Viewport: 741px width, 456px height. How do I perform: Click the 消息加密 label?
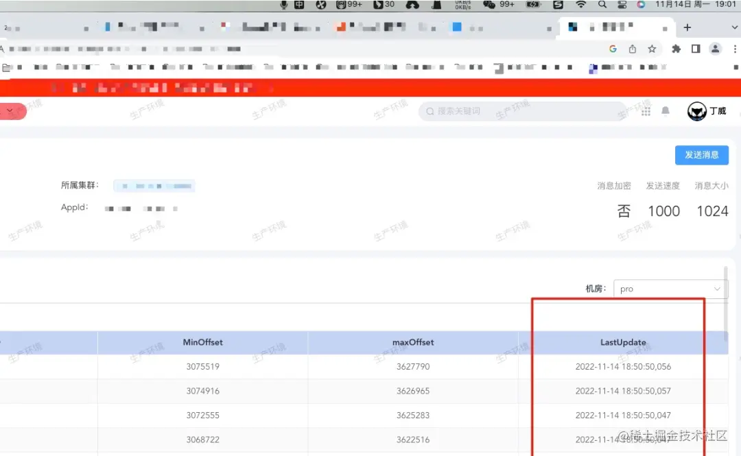click(x=614, y=186)
